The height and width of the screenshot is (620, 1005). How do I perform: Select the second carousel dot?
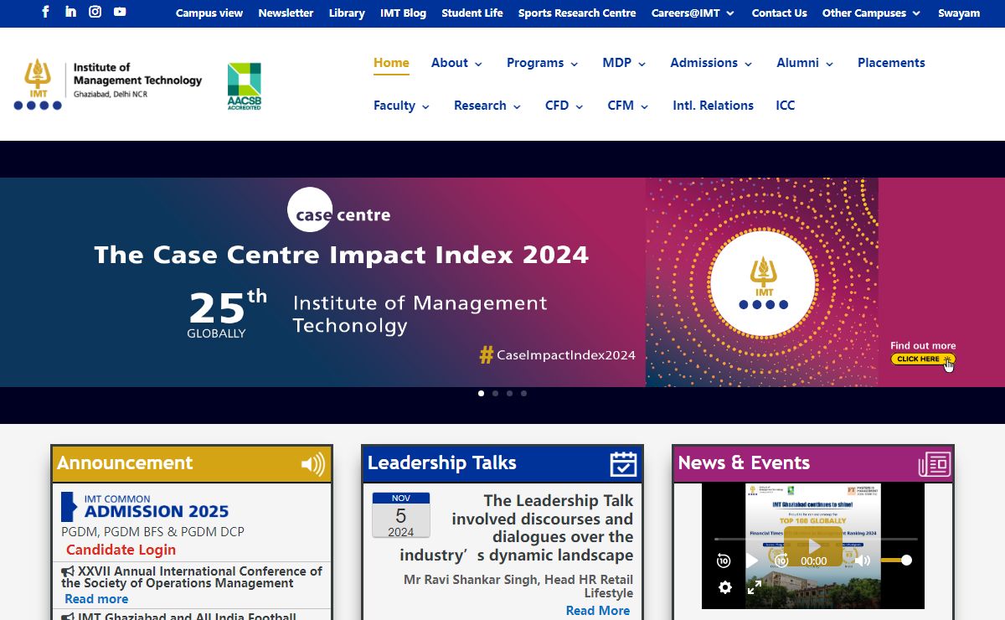(x=495, y=393)
